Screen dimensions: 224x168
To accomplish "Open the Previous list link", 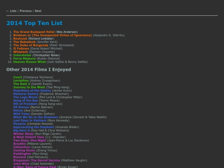I will click(x=26, y=11).
